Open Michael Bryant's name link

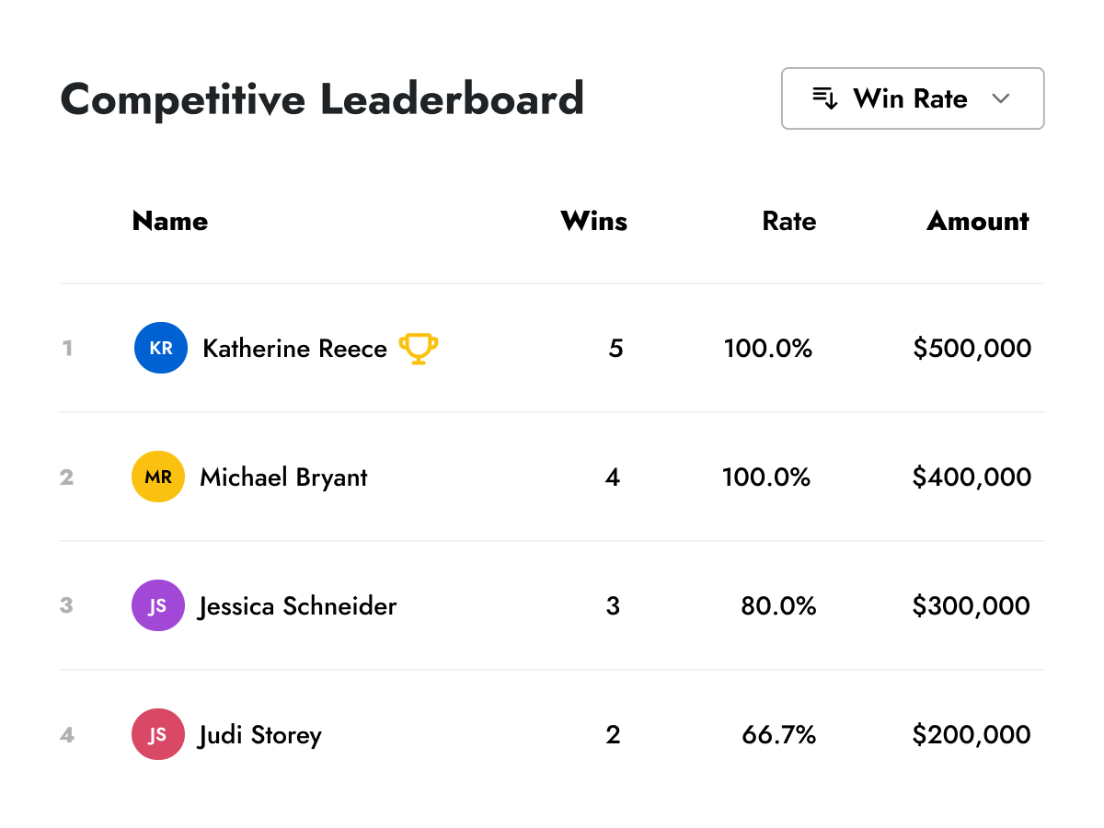pos(283,477)
